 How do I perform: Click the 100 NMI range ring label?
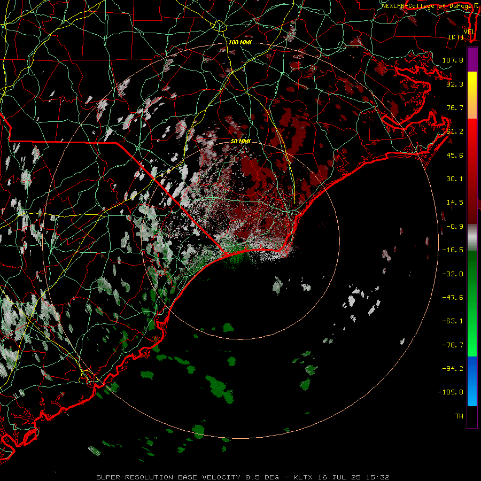point(240,42)
